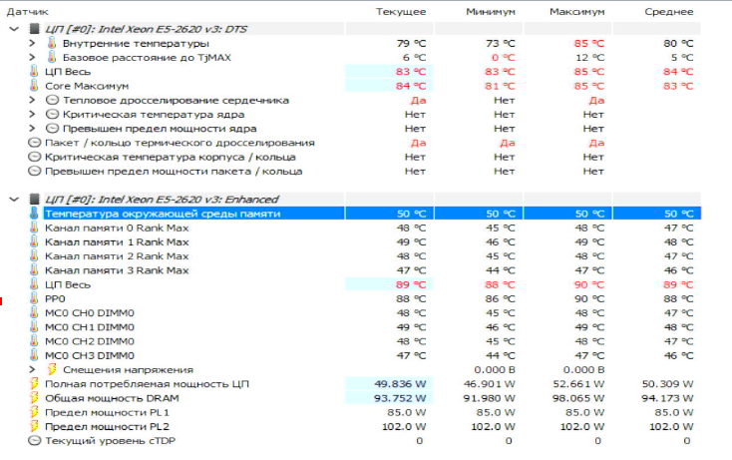The width and height of the screenshot is (732, 460).
Task: Select the Предел мощности PL2 label
Action: pyautogui.click(x=107, y=426)
